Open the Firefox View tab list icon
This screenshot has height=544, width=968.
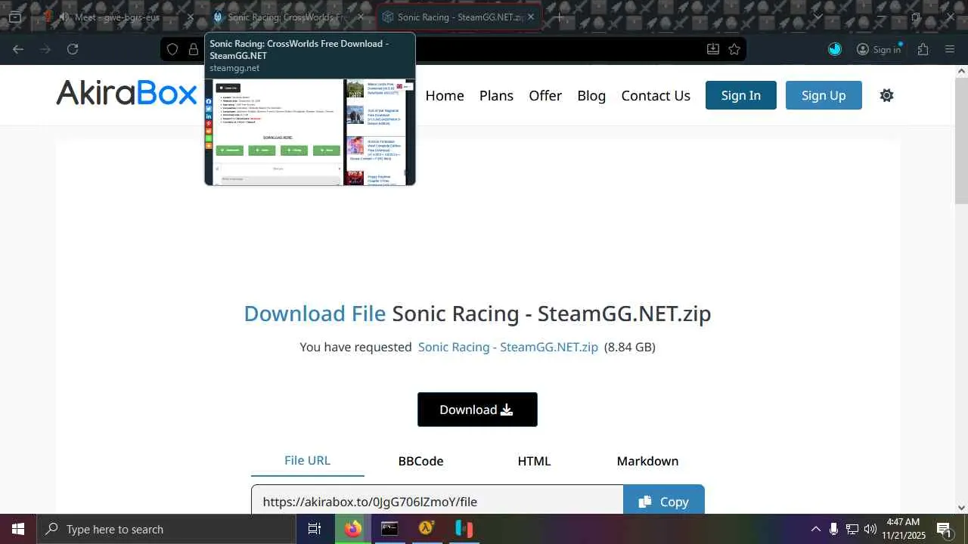tap(15, 17)
